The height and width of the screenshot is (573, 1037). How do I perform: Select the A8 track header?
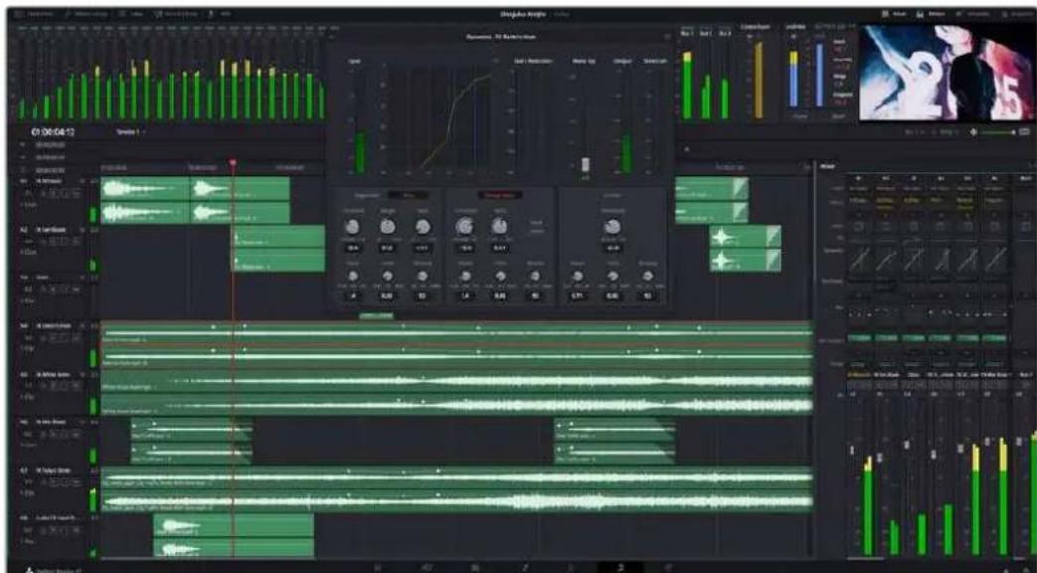click(x=53, y=536)
